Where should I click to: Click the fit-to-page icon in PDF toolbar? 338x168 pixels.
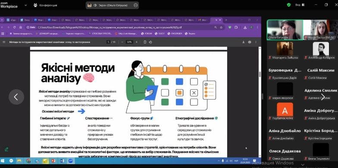(145, 42)
